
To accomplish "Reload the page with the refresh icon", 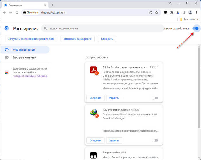I will pyautogui.click(x=17, y=12).
